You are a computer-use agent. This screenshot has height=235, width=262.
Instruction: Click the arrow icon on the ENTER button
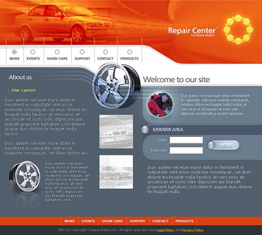[x=211, y=145]
